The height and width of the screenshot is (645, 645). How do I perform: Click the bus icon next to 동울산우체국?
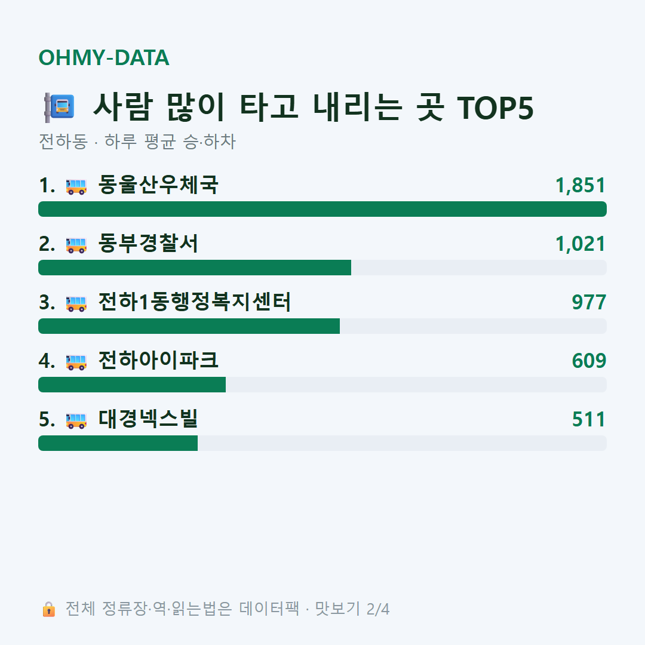76,186
